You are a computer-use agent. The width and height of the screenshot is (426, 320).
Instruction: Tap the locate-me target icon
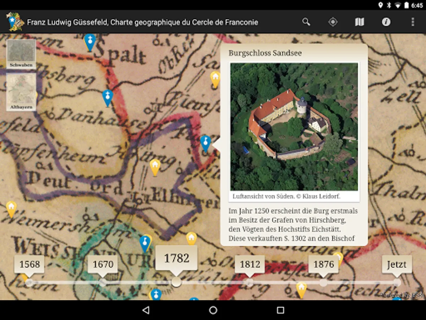pos(333,22)
